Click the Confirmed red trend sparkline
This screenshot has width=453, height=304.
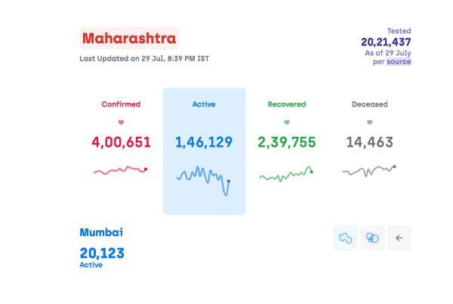[121, 171]
